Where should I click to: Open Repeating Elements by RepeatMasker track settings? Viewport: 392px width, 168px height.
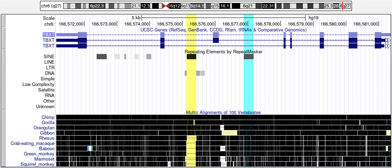[223, 51]
